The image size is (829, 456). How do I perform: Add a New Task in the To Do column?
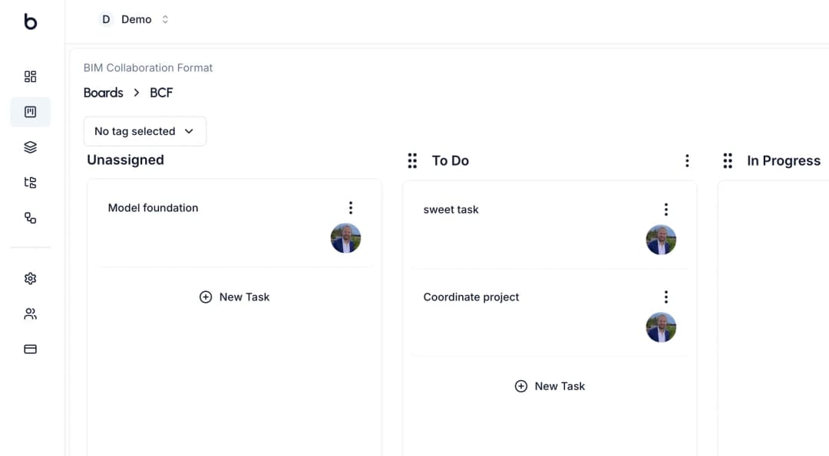click(x=550, y=385)
